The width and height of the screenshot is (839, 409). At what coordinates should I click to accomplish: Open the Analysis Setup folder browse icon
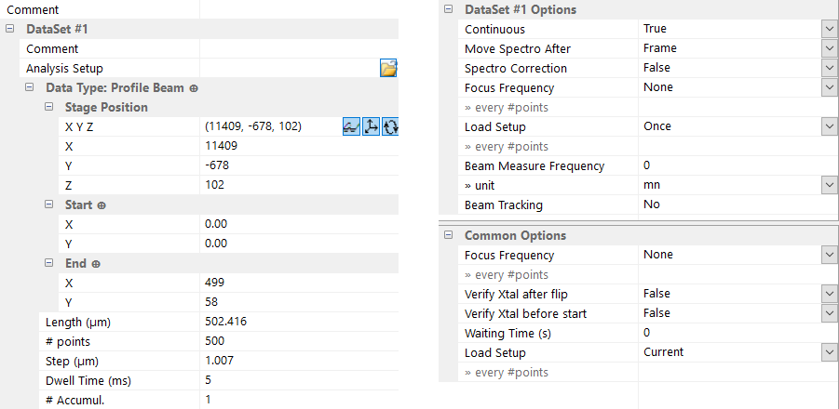coord(388,68)
